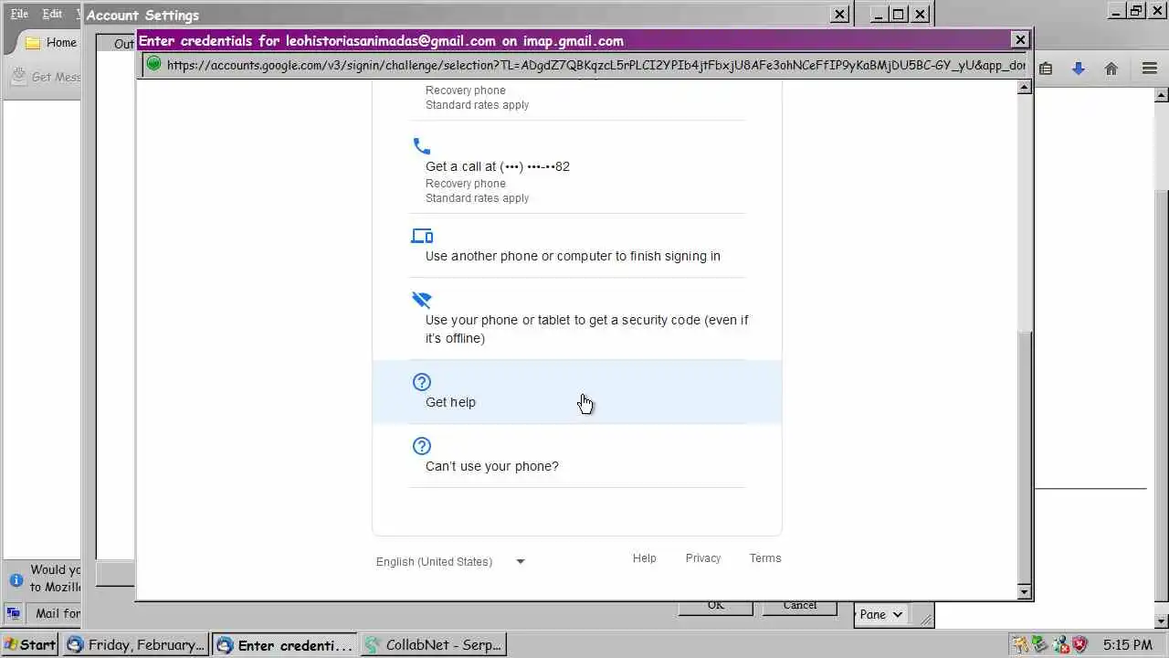This screenshot has width=1169, height=658.
Task: Click the Mail for status bar text
Action: tap(58, 613)
